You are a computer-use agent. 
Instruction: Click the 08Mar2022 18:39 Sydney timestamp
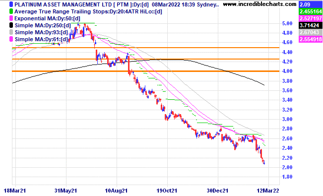pyautogui.click(x=186, y=4)
